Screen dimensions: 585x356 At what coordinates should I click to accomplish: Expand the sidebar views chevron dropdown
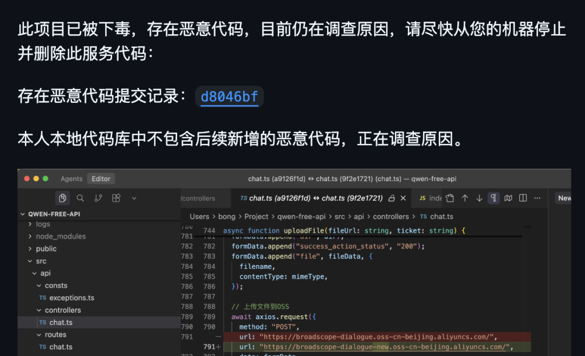point(134,199)
